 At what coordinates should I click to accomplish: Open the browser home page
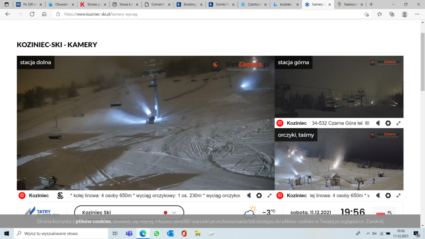44,14
